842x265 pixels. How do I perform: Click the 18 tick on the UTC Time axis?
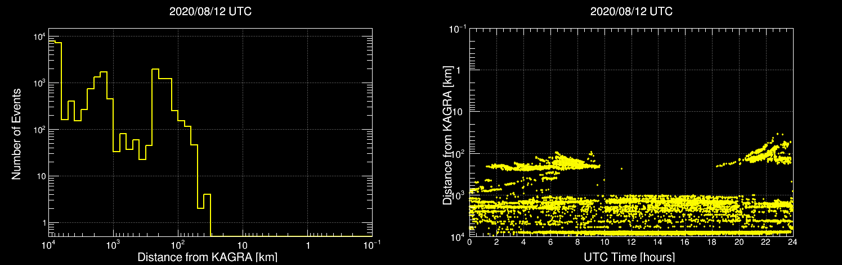tap(712, 243)
